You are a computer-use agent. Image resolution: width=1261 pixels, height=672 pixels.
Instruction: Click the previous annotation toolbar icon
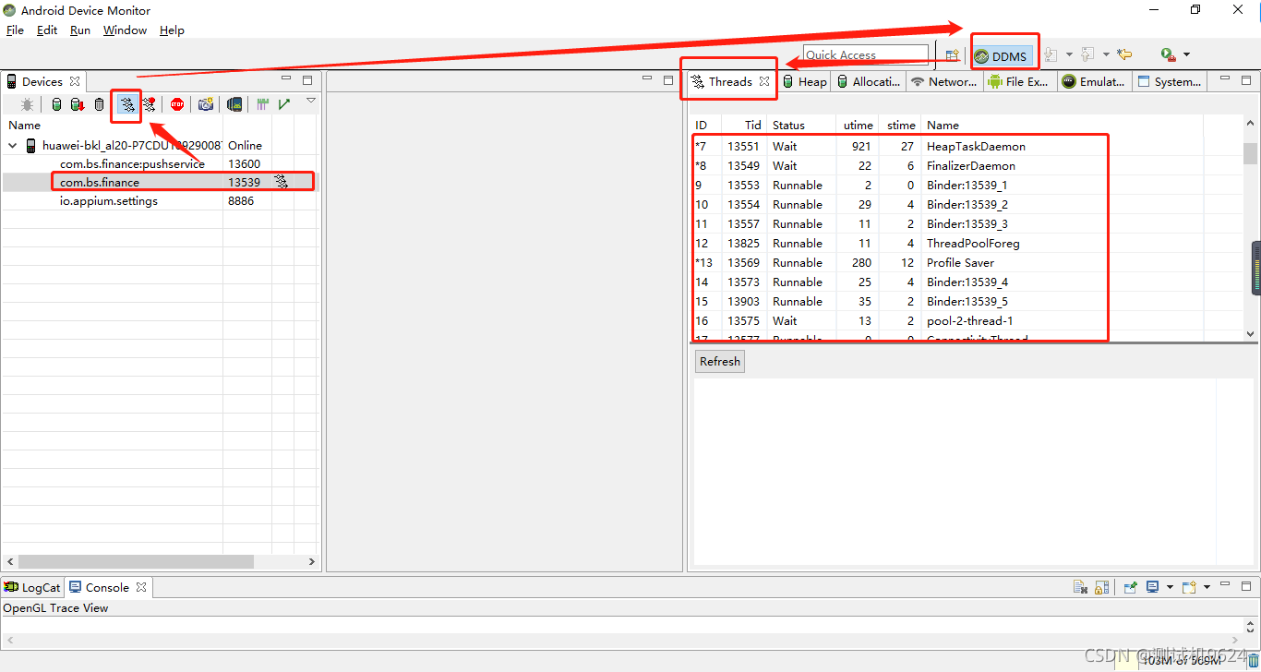pos(1087,54)
